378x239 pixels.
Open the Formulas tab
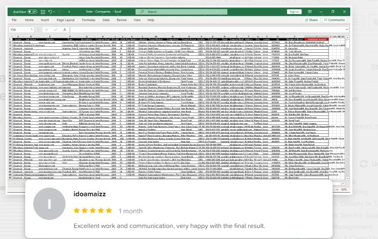(x=89, y=20)
